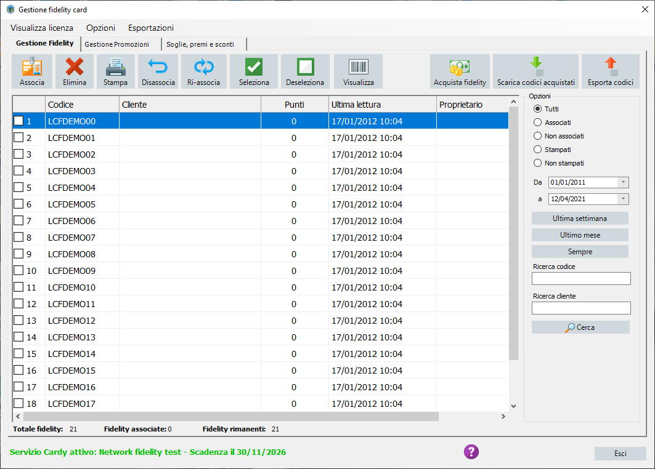
Task: Tick the checkbox for row LCFDEMO05
Action: [18, 204]
